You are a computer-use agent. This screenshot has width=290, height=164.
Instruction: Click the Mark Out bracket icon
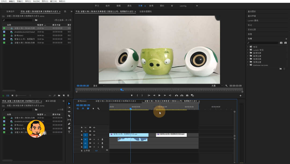coord(142,95)
